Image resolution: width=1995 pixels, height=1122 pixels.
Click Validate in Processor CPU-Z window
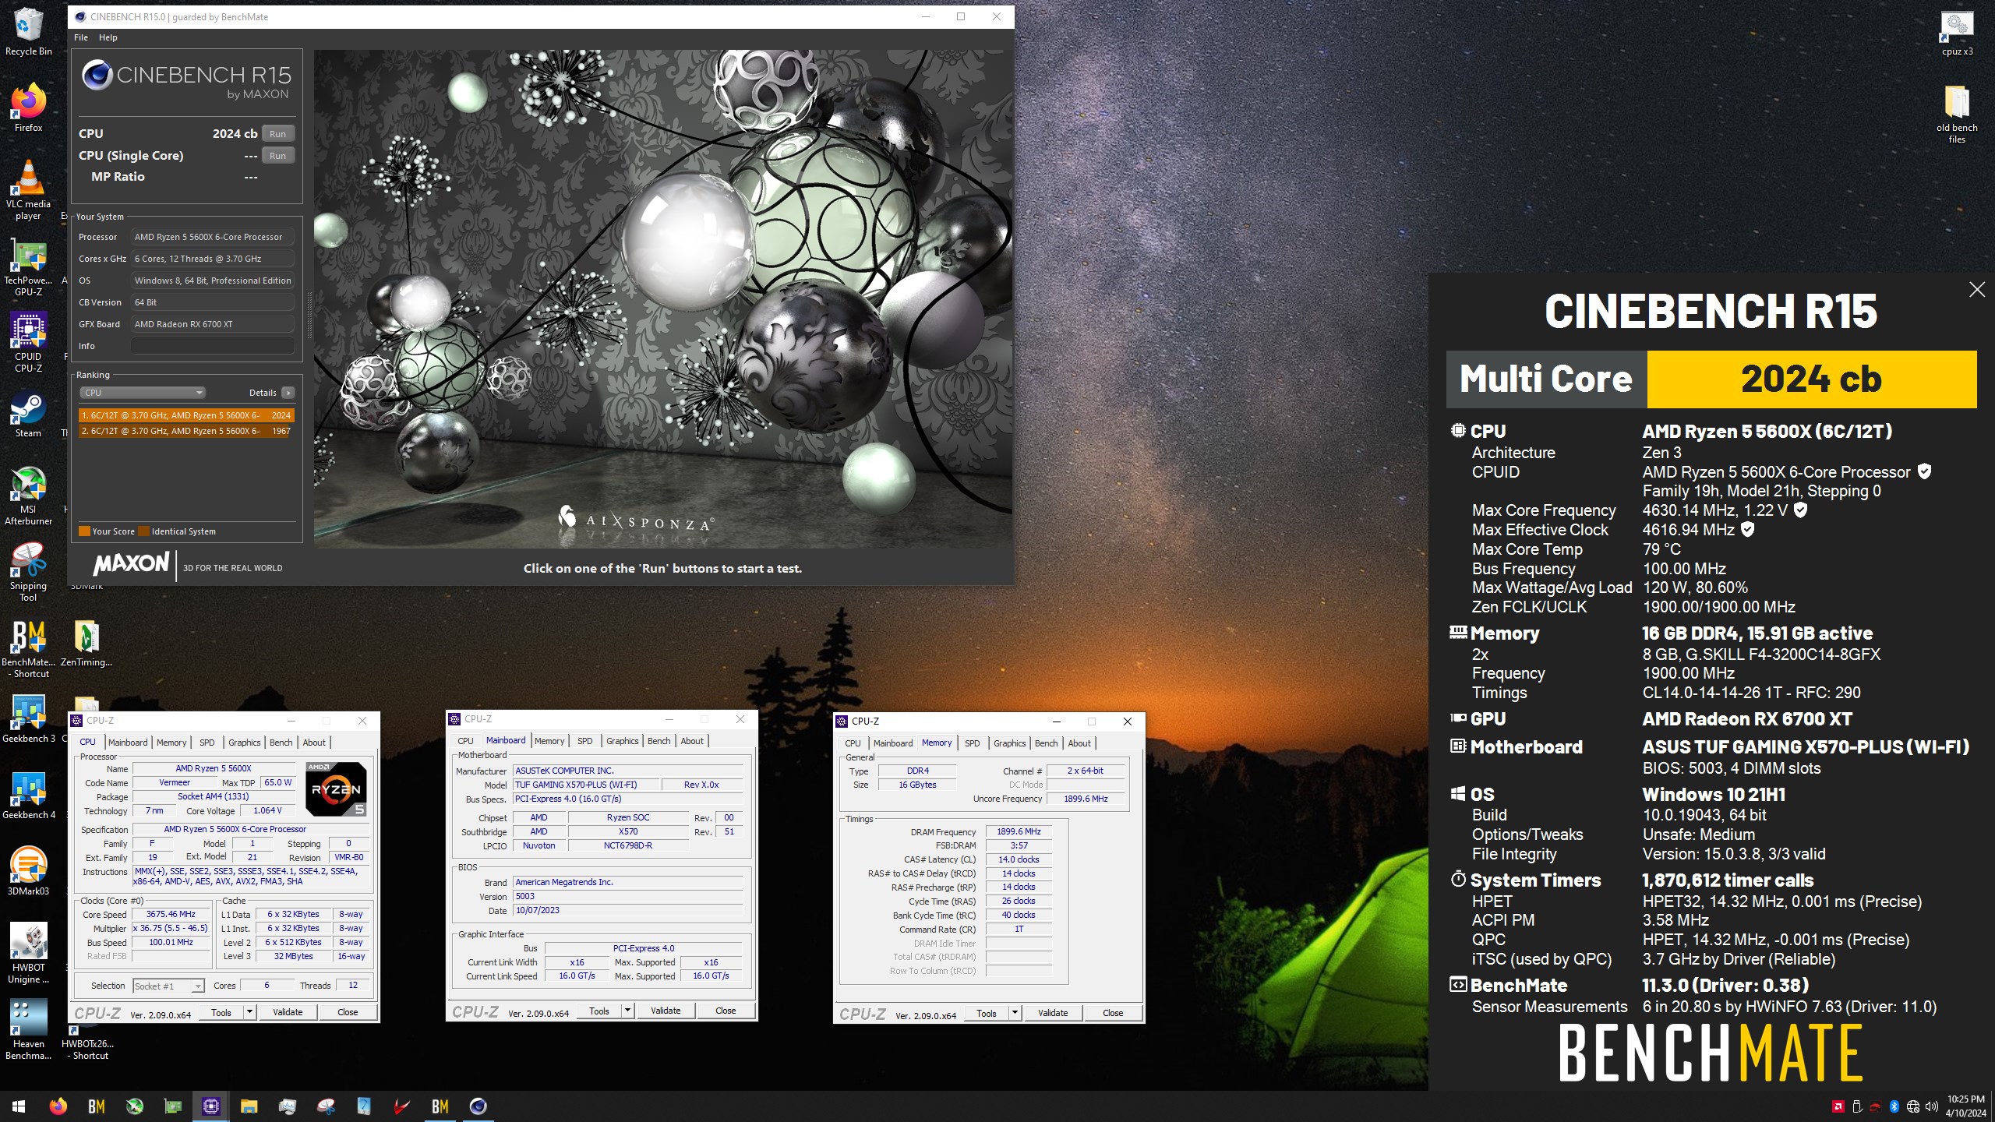coord(288,1012)
